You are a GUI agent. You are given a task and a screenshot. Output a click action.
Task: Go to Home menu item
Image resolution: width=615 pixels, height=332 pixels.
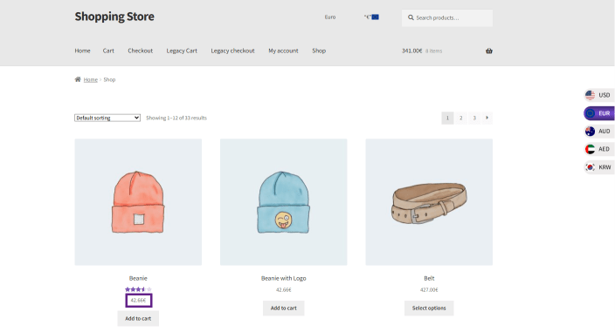[x=82, y=51]
